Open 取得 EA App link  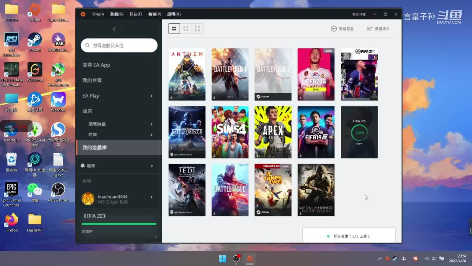click(96, 65)
